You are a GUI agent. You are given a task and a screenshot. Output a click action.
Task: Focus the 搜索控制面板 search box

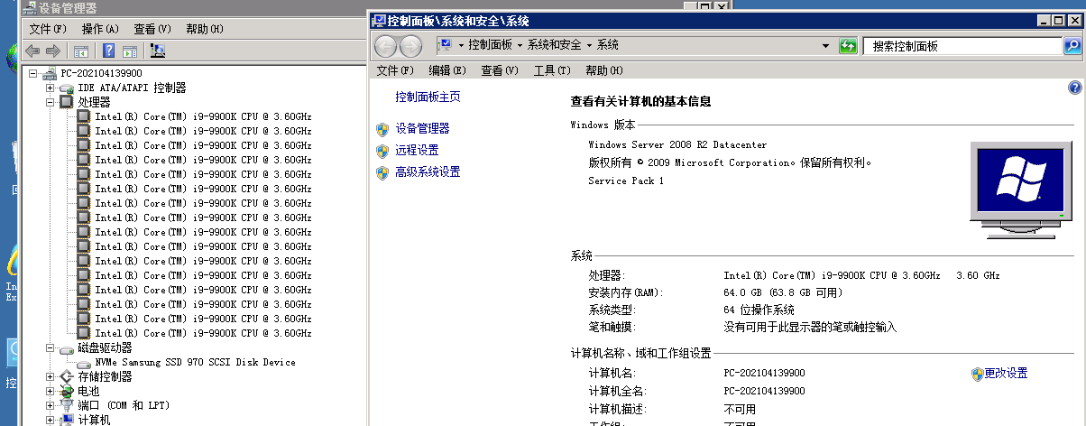pos(962,45)
